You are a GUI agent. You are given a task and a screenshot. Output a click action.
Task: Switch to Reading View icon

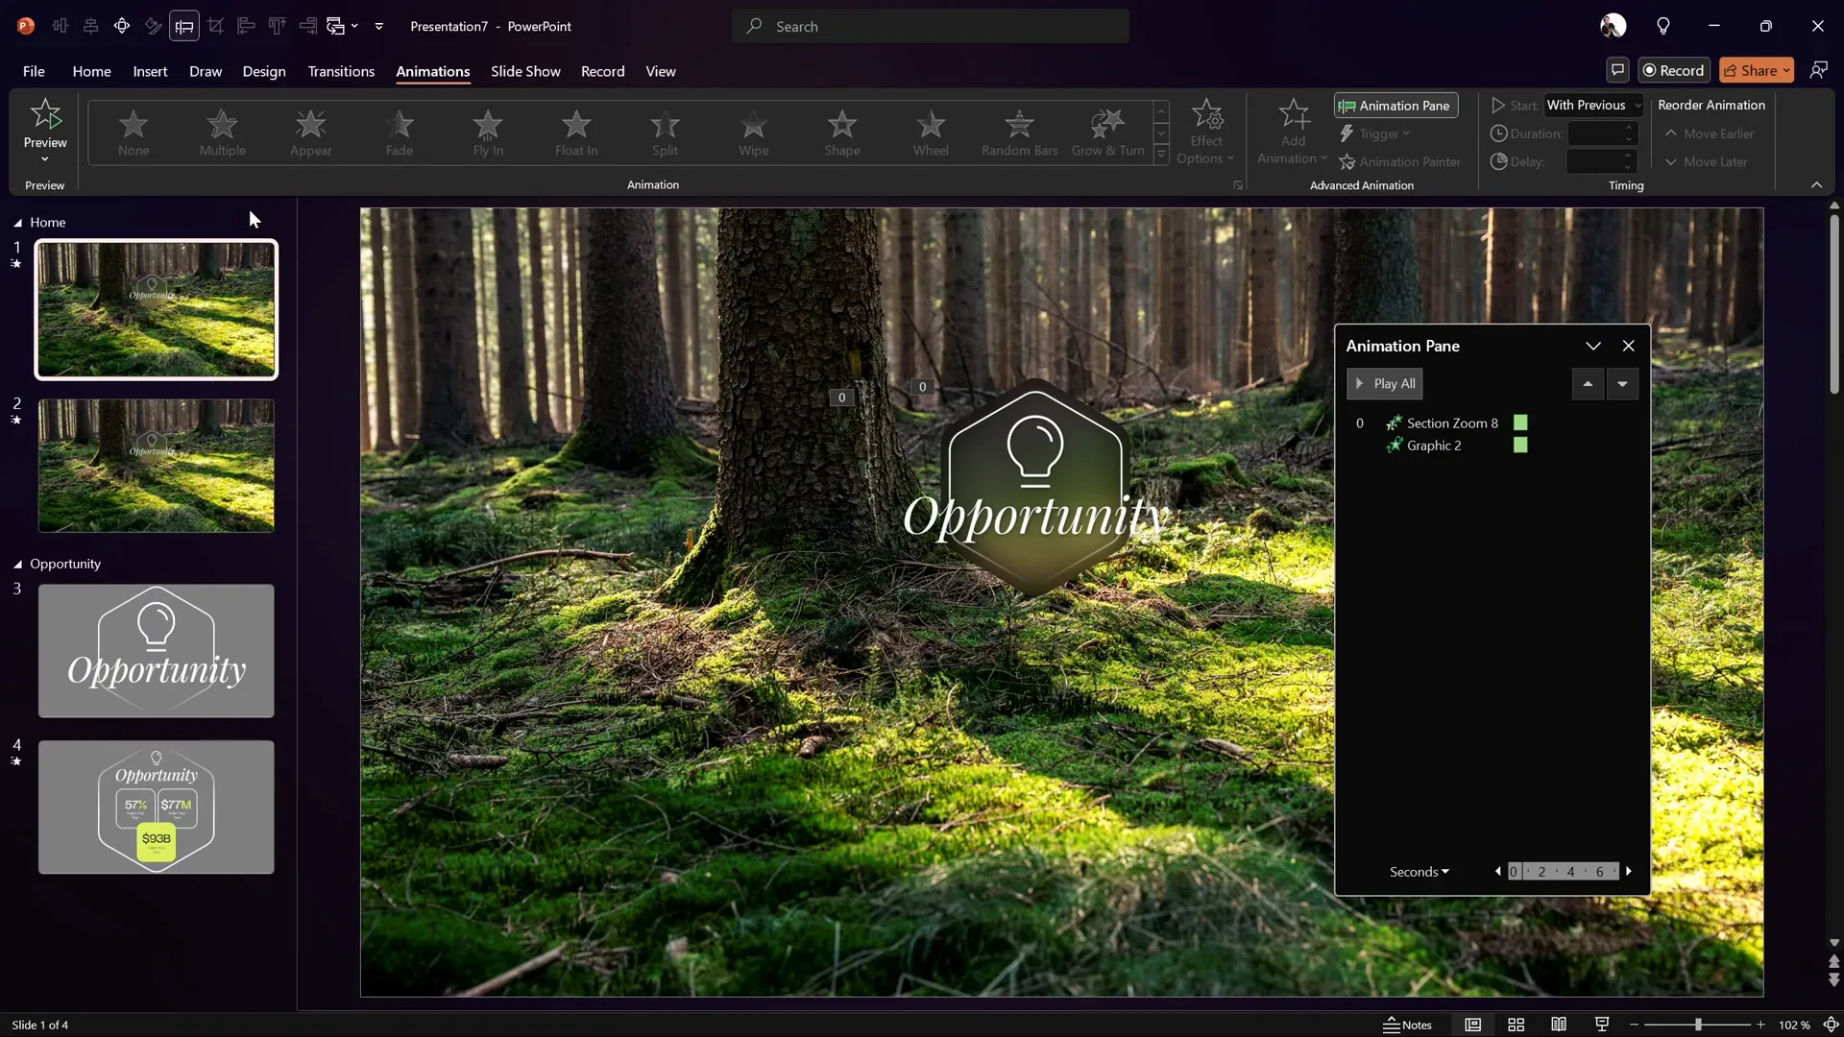pyautogui.click(x=1559, y=1025)
